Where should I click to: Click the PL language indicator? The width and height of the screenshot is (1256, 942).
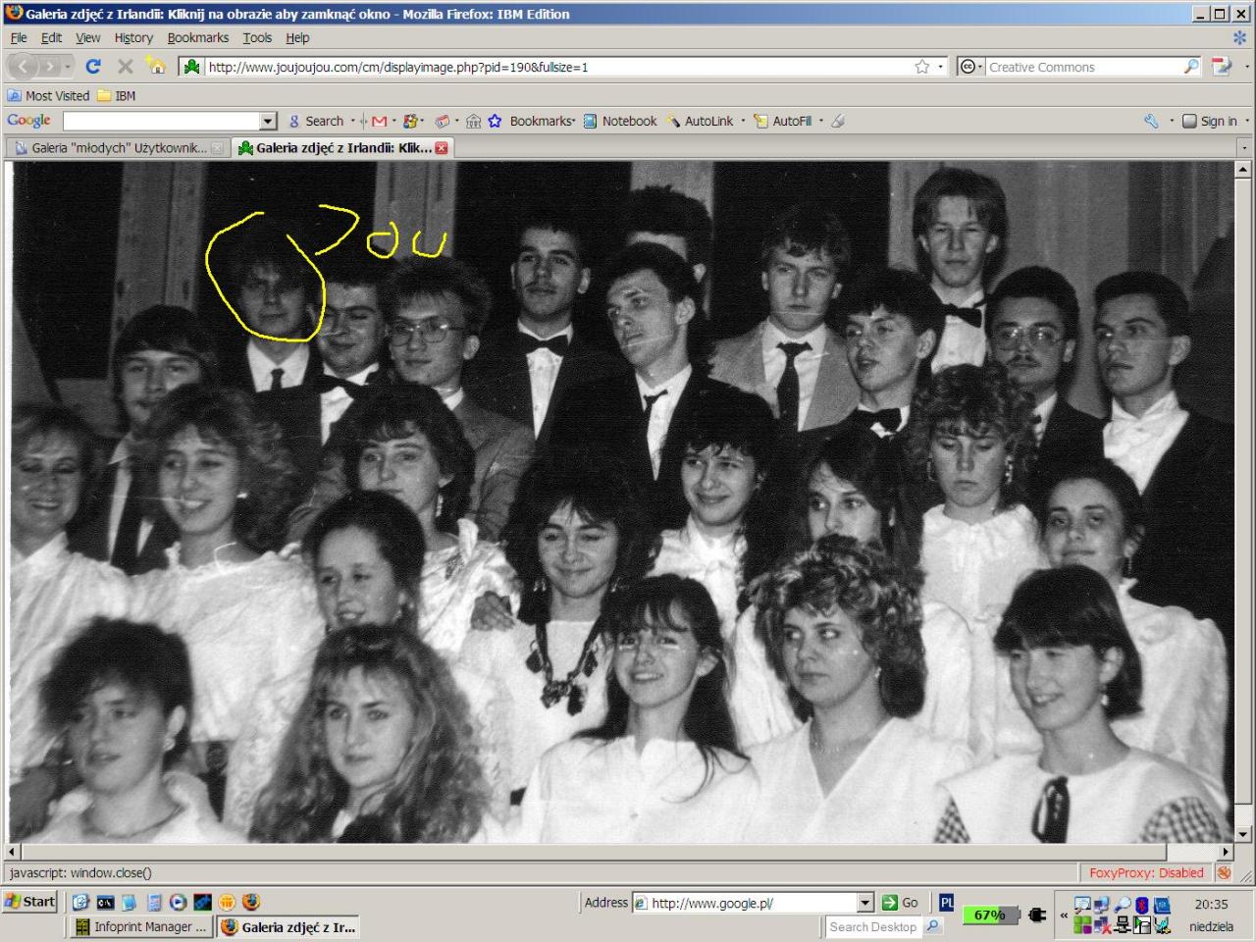[947, 902]
